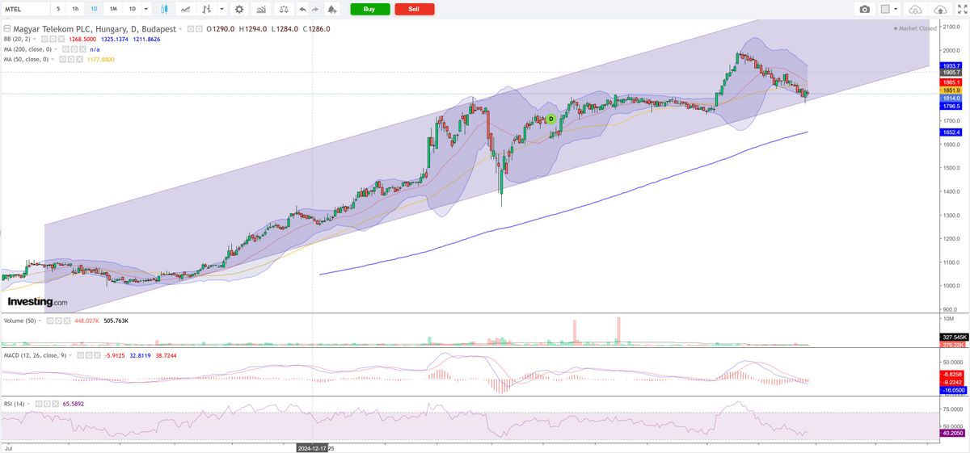This screenshot has height=453, width=970.
Task: Open dropdown arrow beside MA (200, close, 0)
Action: [56, 49]
